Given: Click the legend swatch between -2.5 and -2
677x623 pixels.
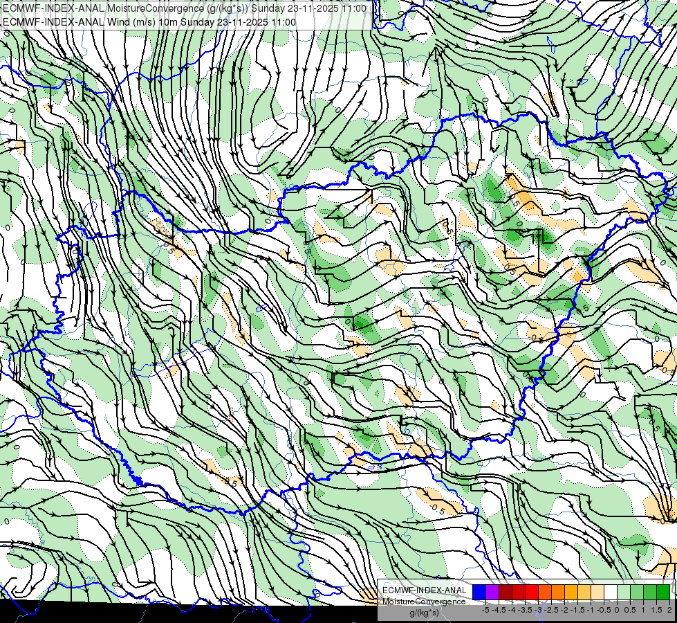Looking at the screenshot, I should [558, 593].
